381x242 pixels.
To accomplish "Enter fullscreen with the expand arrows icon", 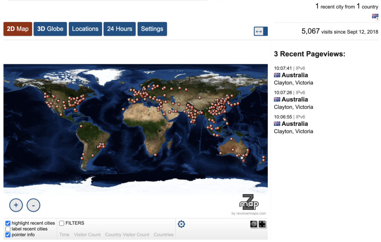I will (x=262, y=224).
